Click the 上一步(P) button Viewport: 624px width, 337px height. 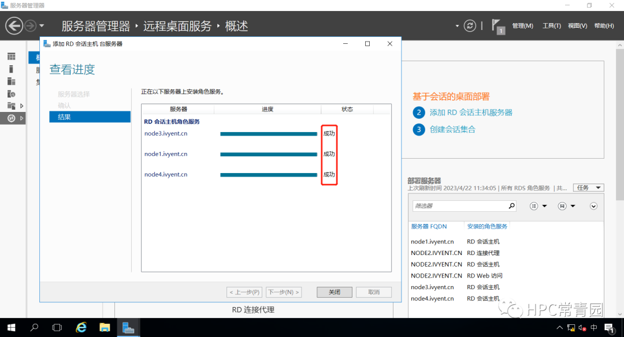(x=244, y=292)
